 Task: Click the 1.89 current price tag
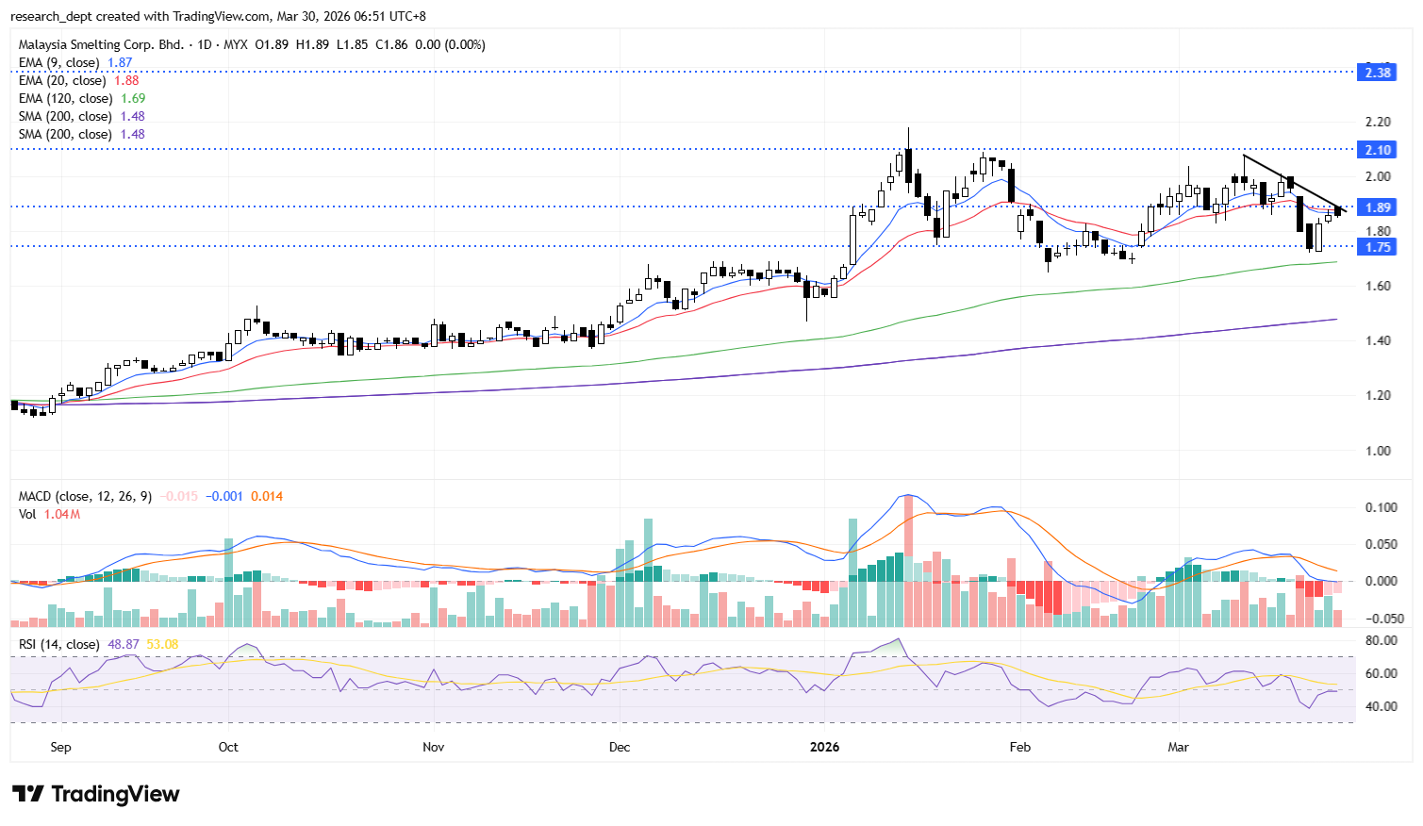click(x=1377, y=207)
